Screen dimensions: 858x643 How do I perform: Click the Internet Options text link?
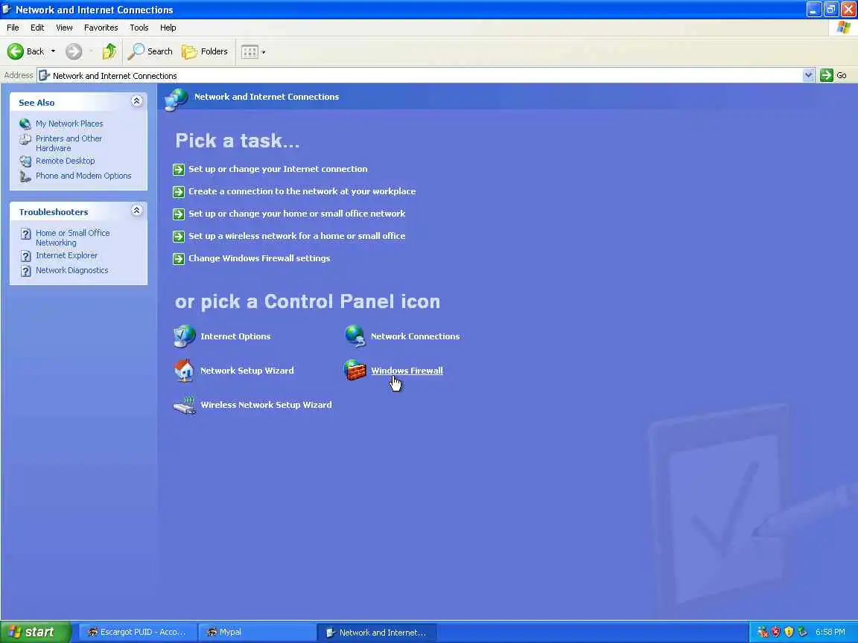(x=235, y=336)
